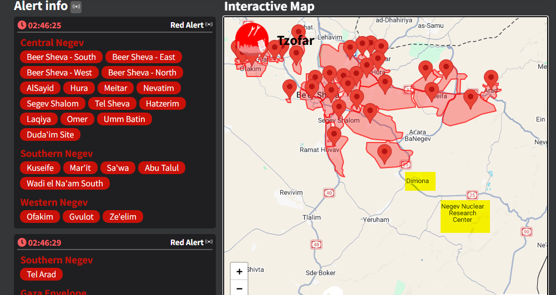This screenshot has width=556, height=295.
Task: Zoom out the map with minus button
Action: pos(239,288)
